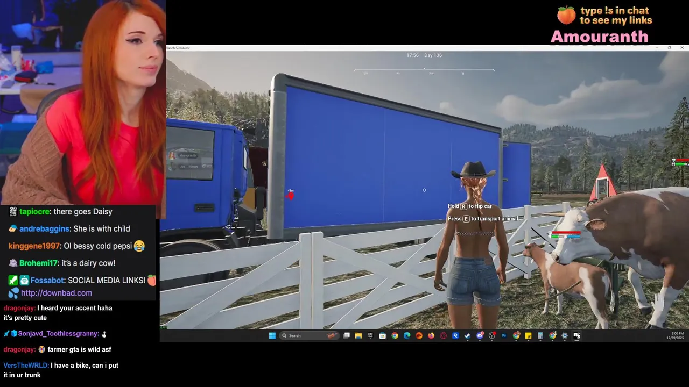Open File Explorer from the taskbar
Screen dimensions: 689x387
coord(358,335)
